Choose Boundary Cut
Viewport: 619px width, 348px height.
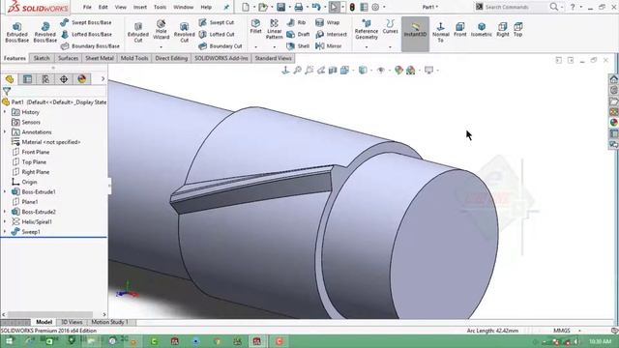click(x=221, y=46)
